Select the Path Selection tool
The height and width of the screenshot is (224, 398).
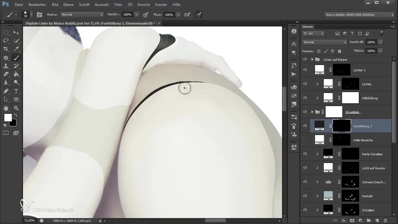[6, 100]
